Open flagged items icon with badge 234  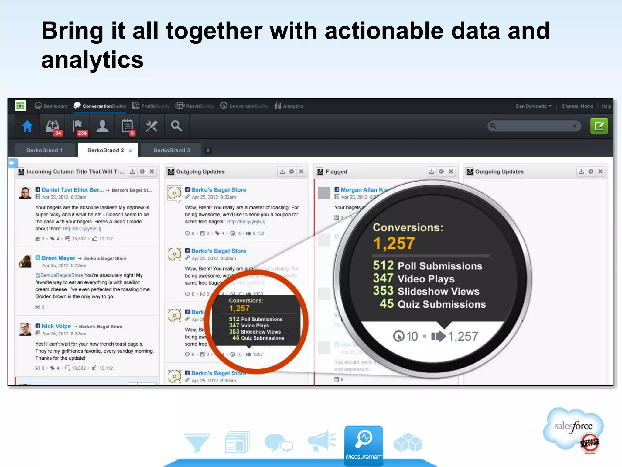(x=80, y=127)
